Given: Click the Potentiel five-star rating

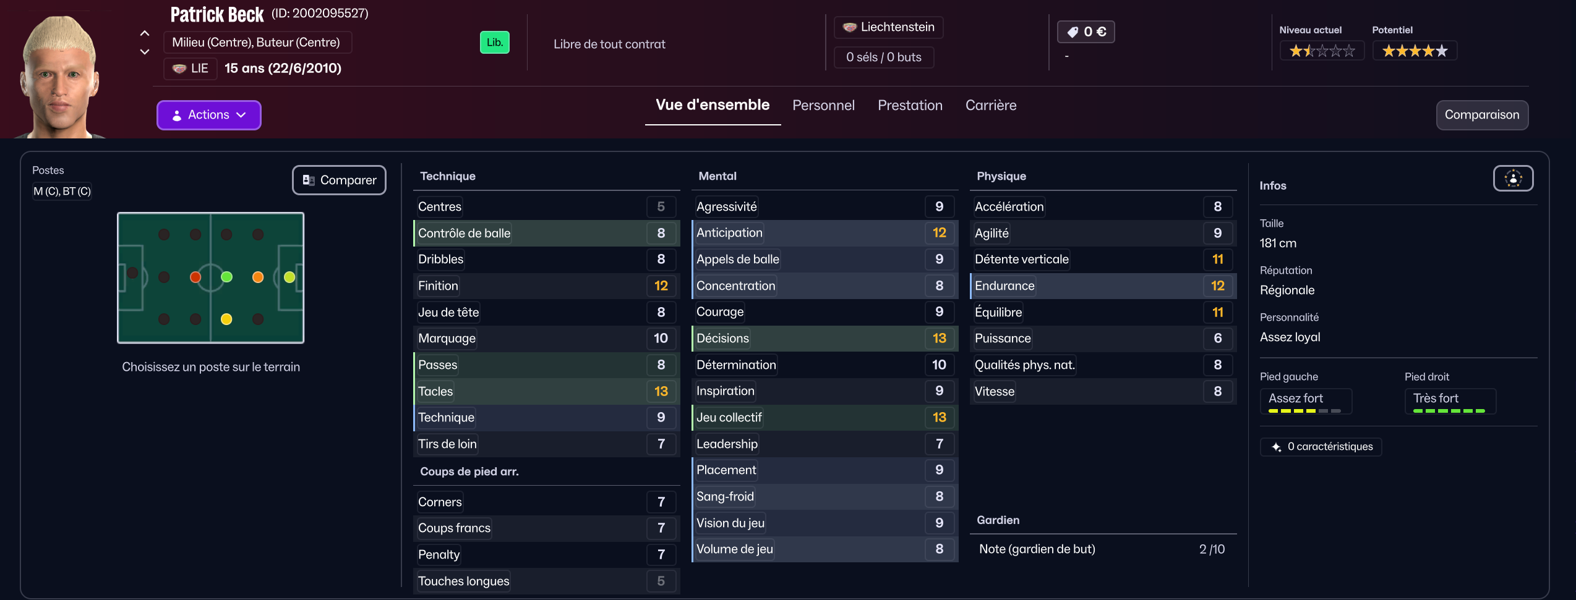Looking at the screenshot, I should [1415, 51].
